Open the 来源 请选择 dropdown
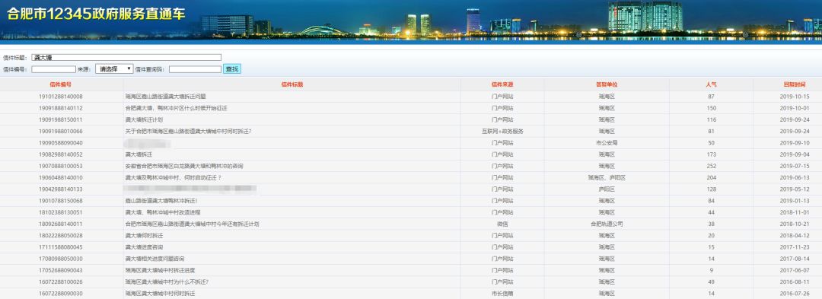This screenshot has height=299, width=822. pos(114,69)
